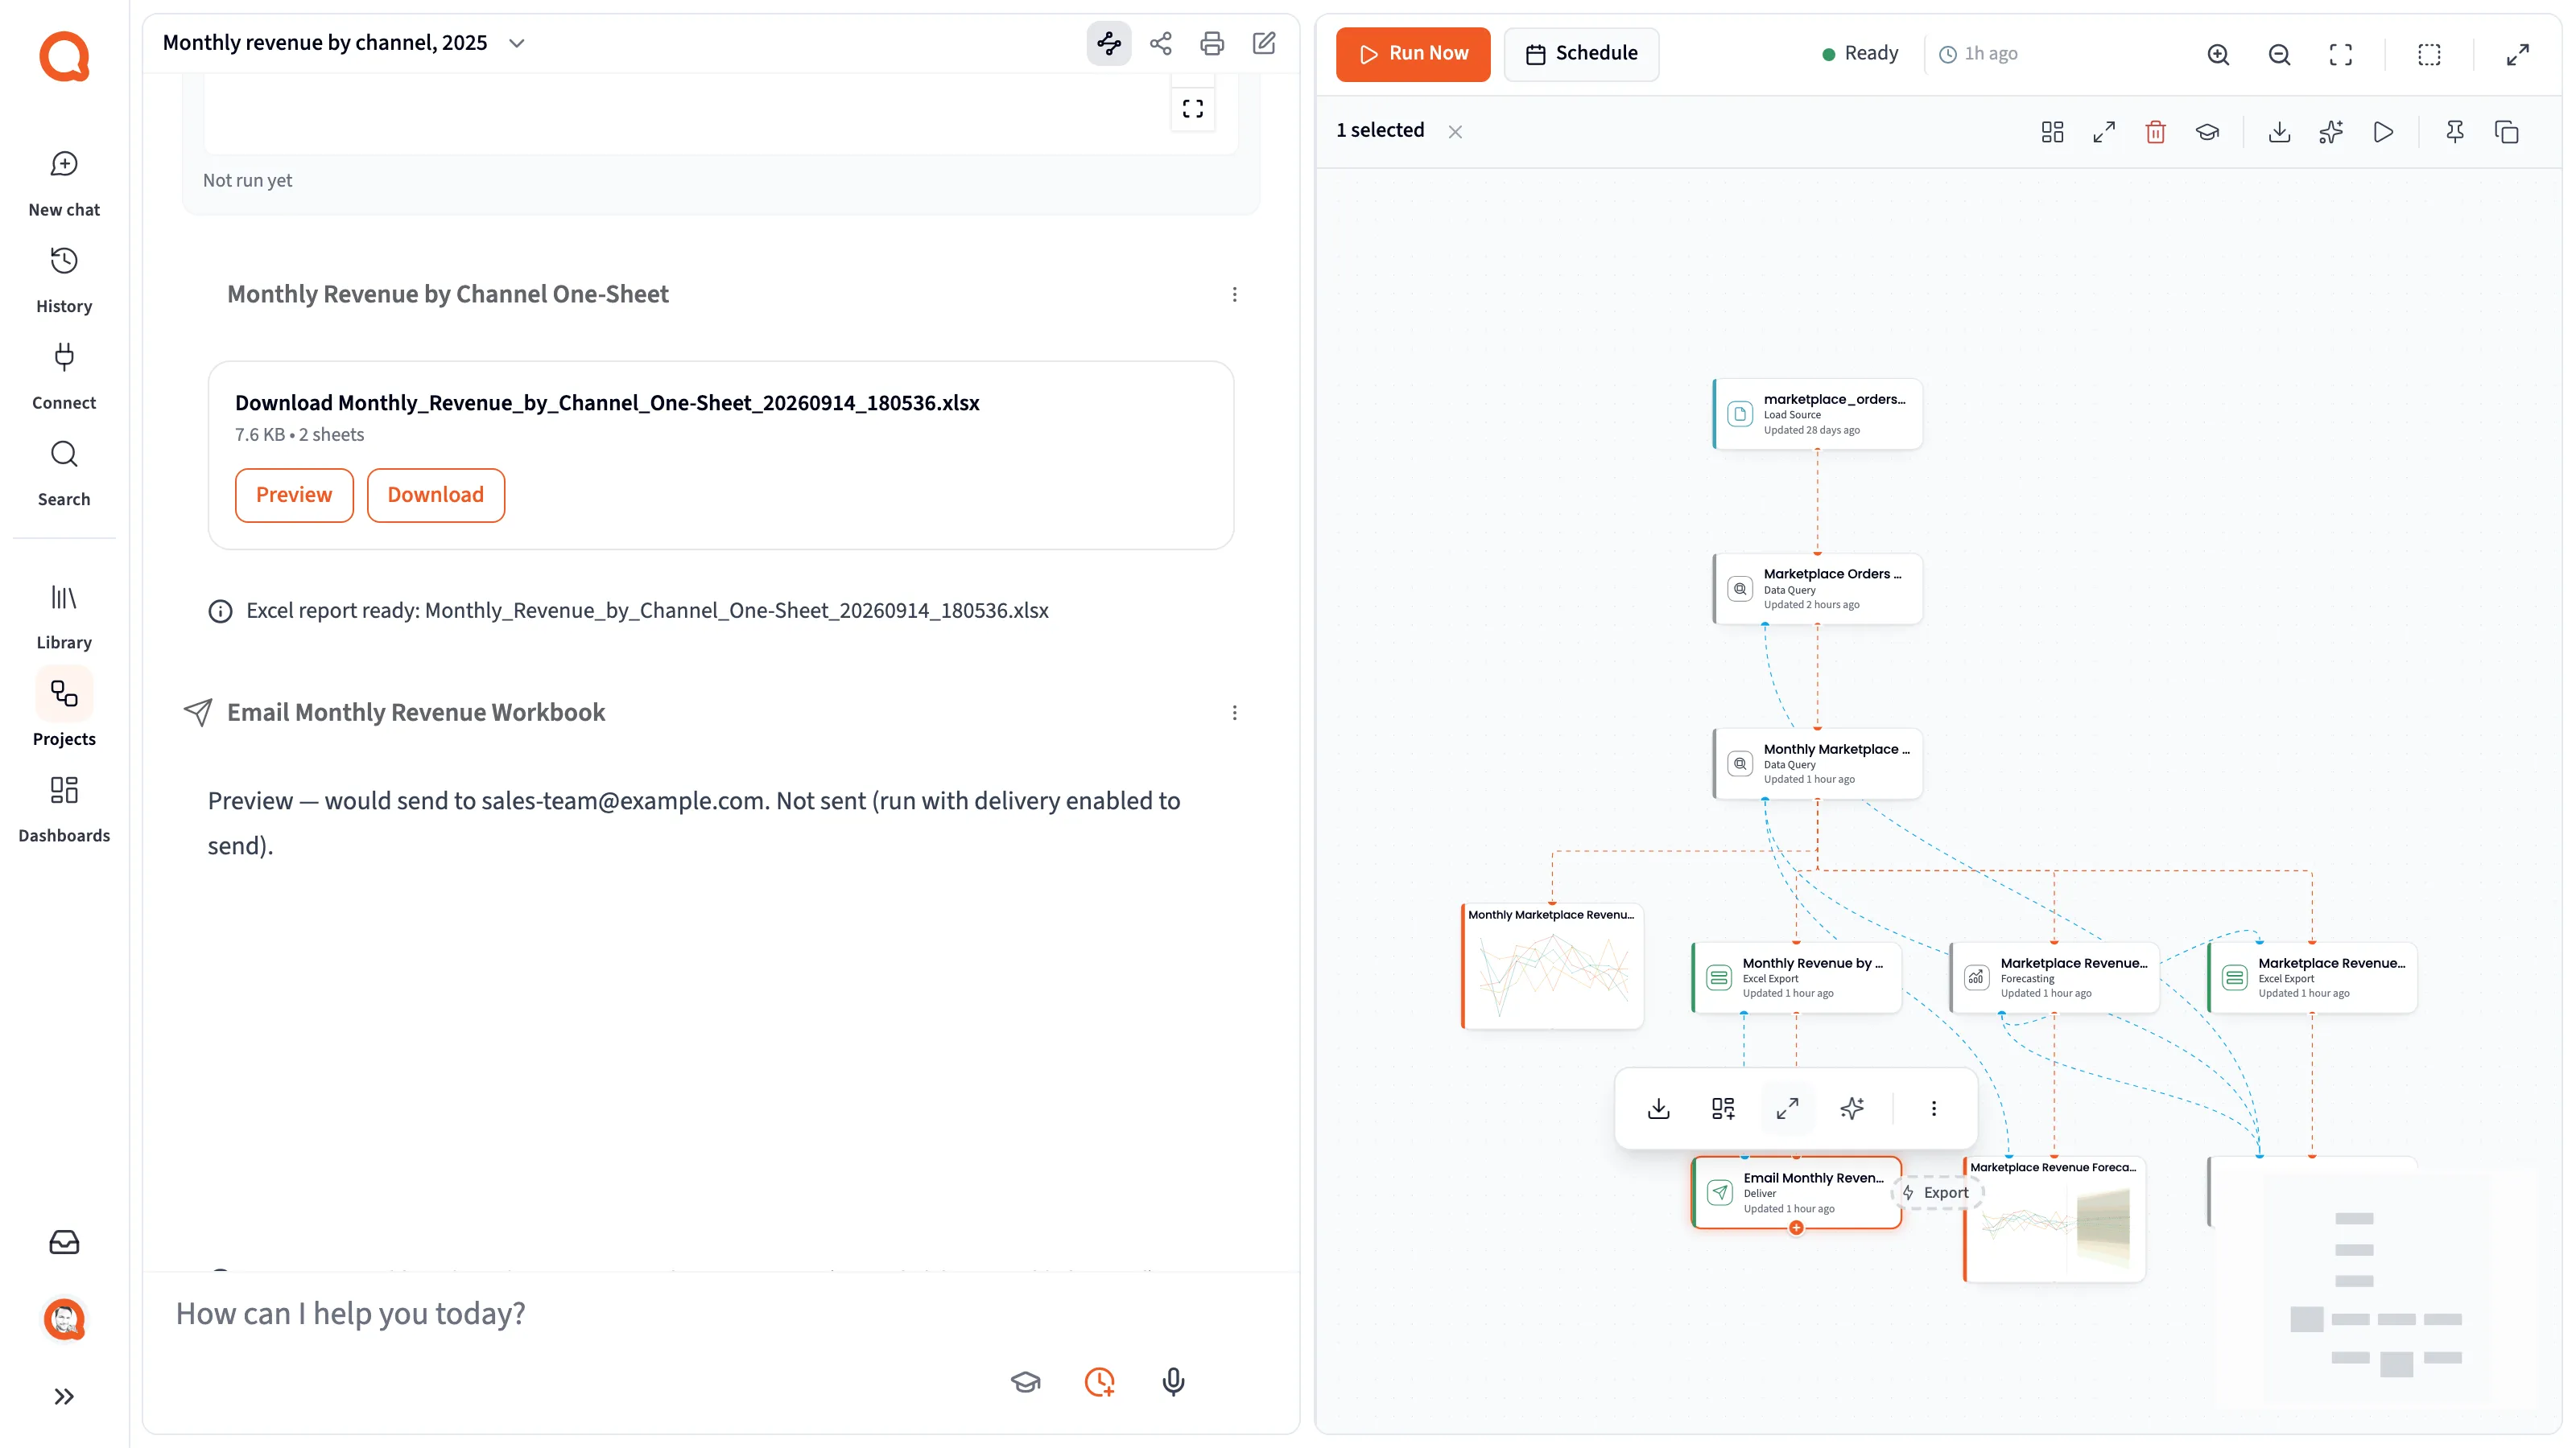Activate the marquee selection tool
The width and height of the screenshot is (2576, 1448).
2429,54
